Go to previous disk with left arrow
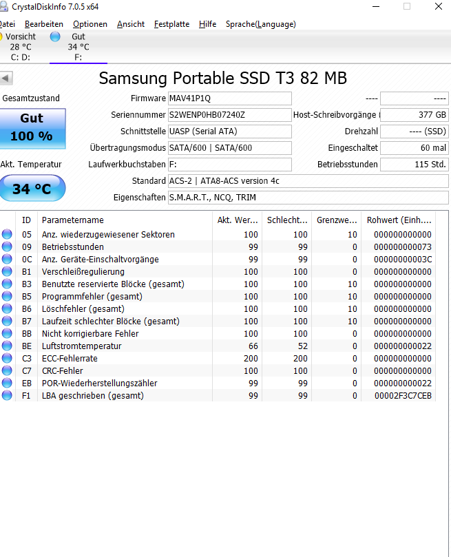This screenshot has width=451, height=557. [x=6, y=78]
